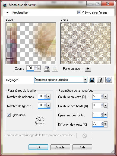Click the Diffusion des joints slider bar

point(100,127)
